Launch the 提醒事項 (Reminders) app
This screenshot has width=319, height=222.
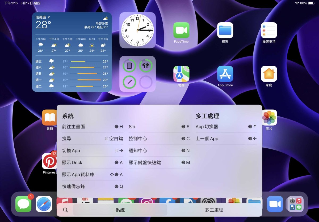click(x=269, y=30)
